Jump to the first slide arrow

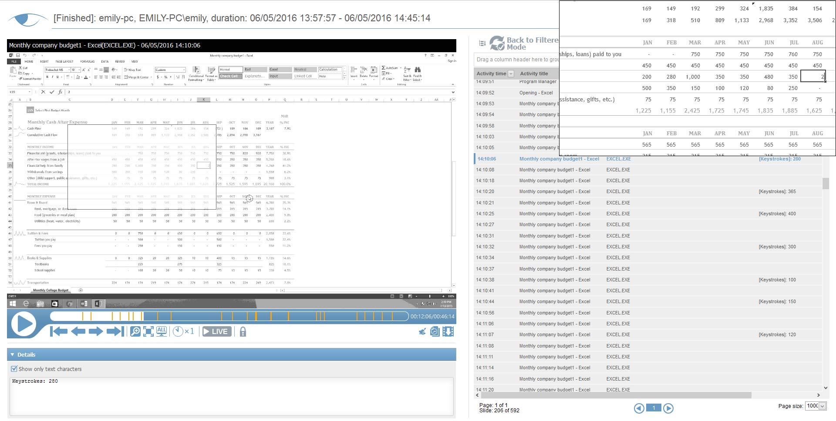(x=59, y=331)
